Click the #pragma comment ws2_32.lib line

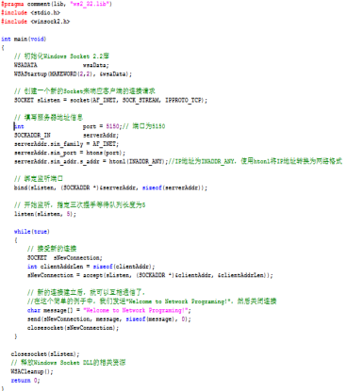click(57, 4)
